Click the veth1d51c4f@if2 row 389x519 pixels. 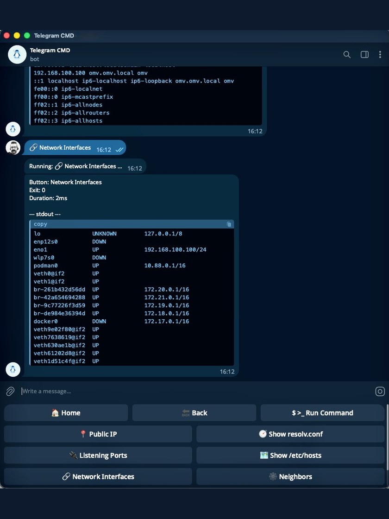[x=66, y=361]
